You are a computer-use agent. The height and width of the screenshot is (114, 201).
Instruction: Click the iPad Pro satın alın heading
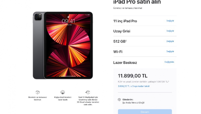137,2
